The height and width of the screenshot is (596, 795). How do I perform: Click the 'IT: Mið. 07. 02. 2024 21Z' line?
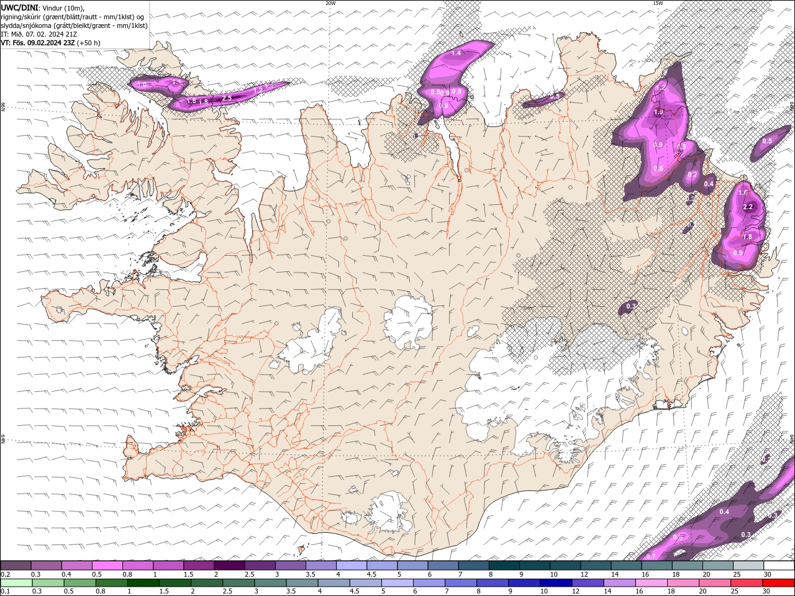tap(38, 34)
